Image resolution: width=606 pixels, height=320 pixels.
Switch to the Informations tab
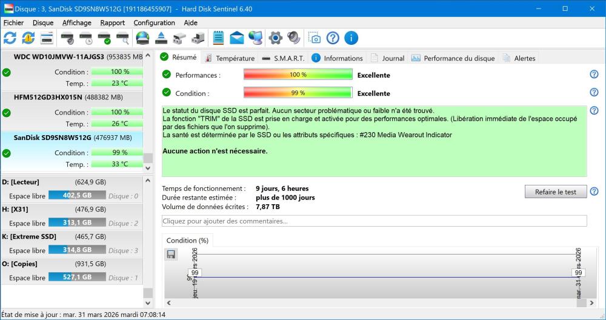(337, 58)
